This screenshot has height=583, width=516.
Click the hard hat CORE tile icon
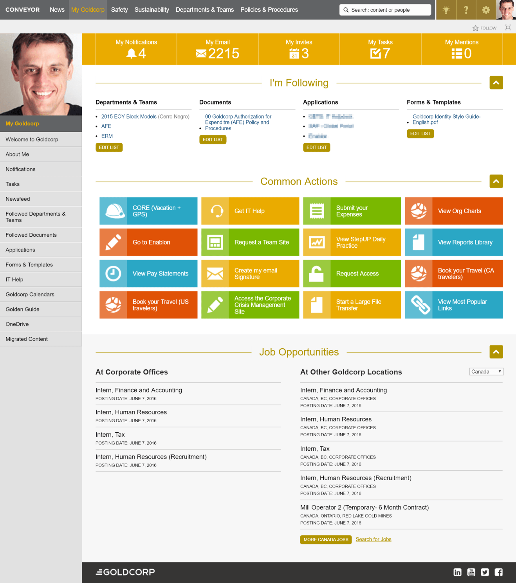click(x=113, y=211)
